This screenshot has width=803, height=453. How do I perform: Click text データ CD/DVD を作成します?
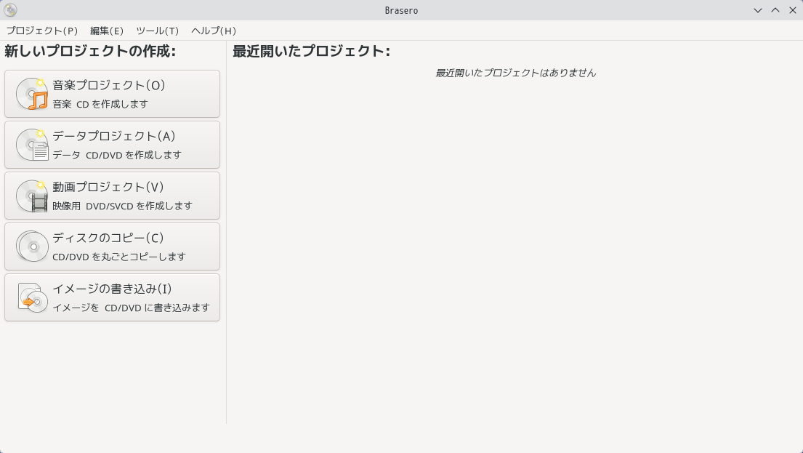coord(117,155)
